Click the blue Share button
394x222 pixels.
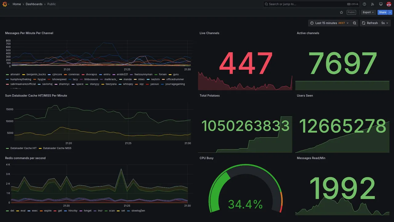point(383,12)
